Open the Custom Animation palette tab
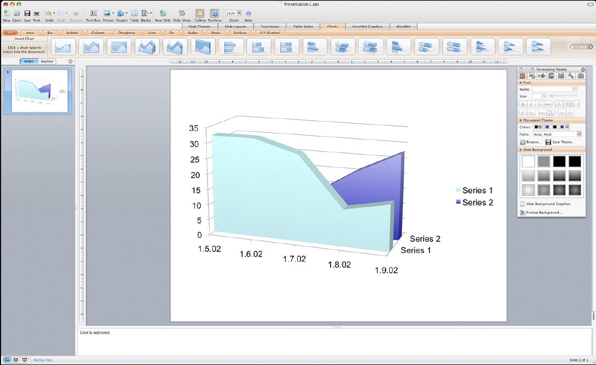Viewport: 596px width, 365px height. point(542,76)
